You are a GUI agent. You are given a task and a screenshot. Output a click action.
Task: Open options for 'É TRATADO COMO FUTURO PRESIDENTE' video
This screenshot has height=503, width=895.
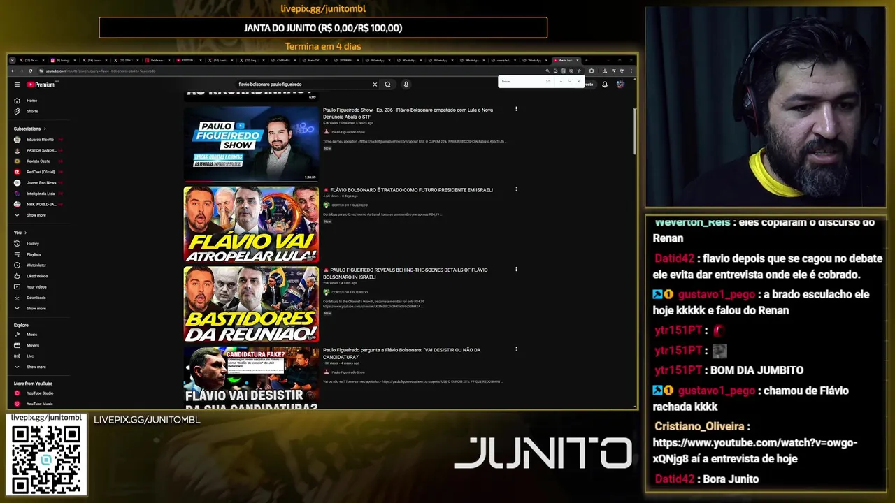(x=516, y=189)
